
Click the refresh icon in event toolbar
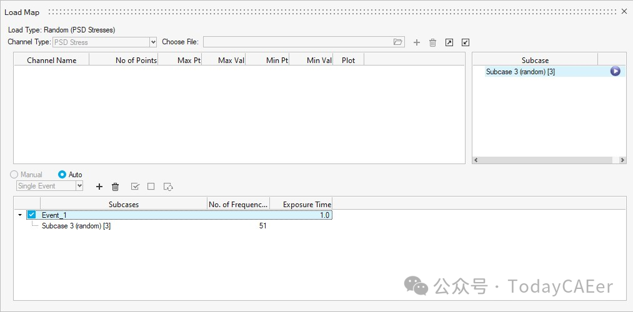tap(167, 187)
